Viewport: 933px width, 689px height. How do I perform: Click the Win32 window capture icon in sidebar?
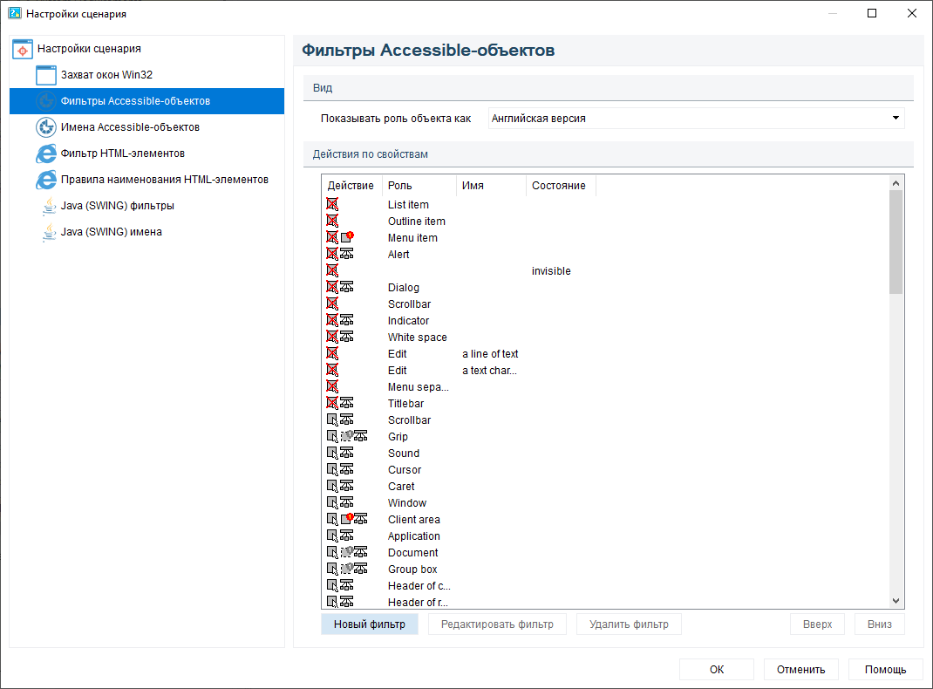tap(46, 75)
